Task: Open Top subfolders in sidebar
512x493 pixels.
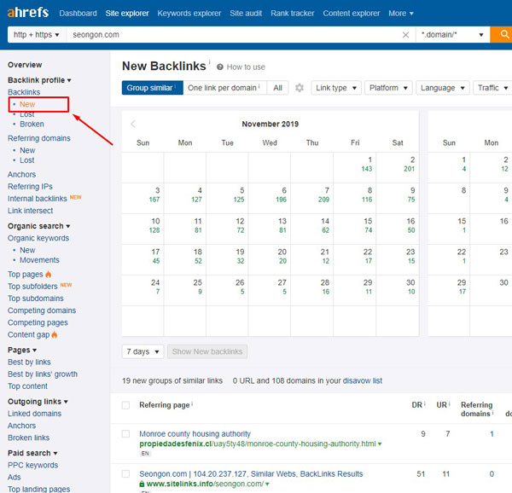Action: tap(32, 286)
